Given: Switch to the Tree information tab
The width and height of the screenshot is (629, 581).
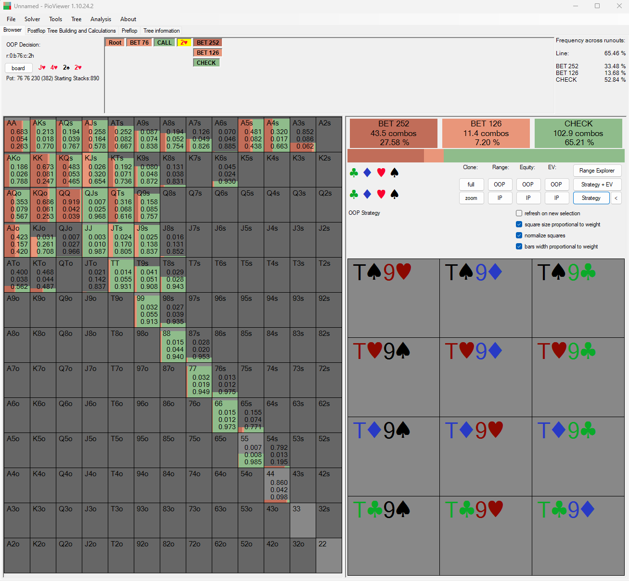Looking at the screenshot, I should coord(161,31).
